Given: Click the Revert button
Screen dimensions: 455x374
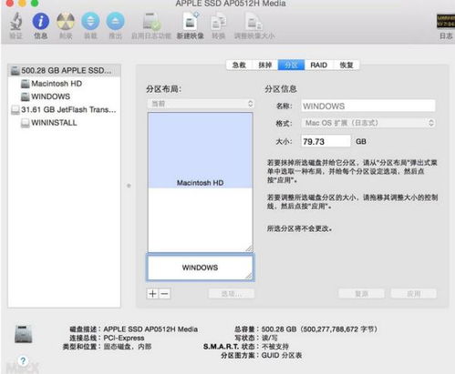Looking at the screenshot, I should pos(361,293).
